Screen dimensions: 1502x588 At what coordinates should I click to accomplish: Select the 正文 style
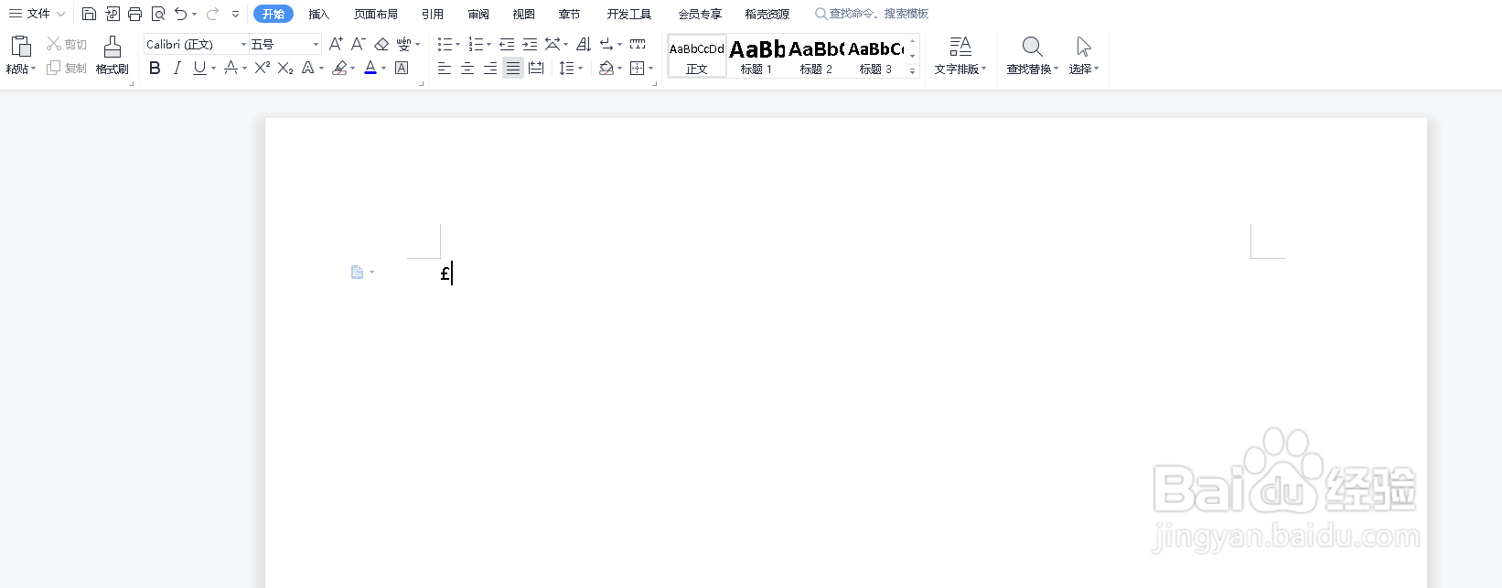pos(697,57)
